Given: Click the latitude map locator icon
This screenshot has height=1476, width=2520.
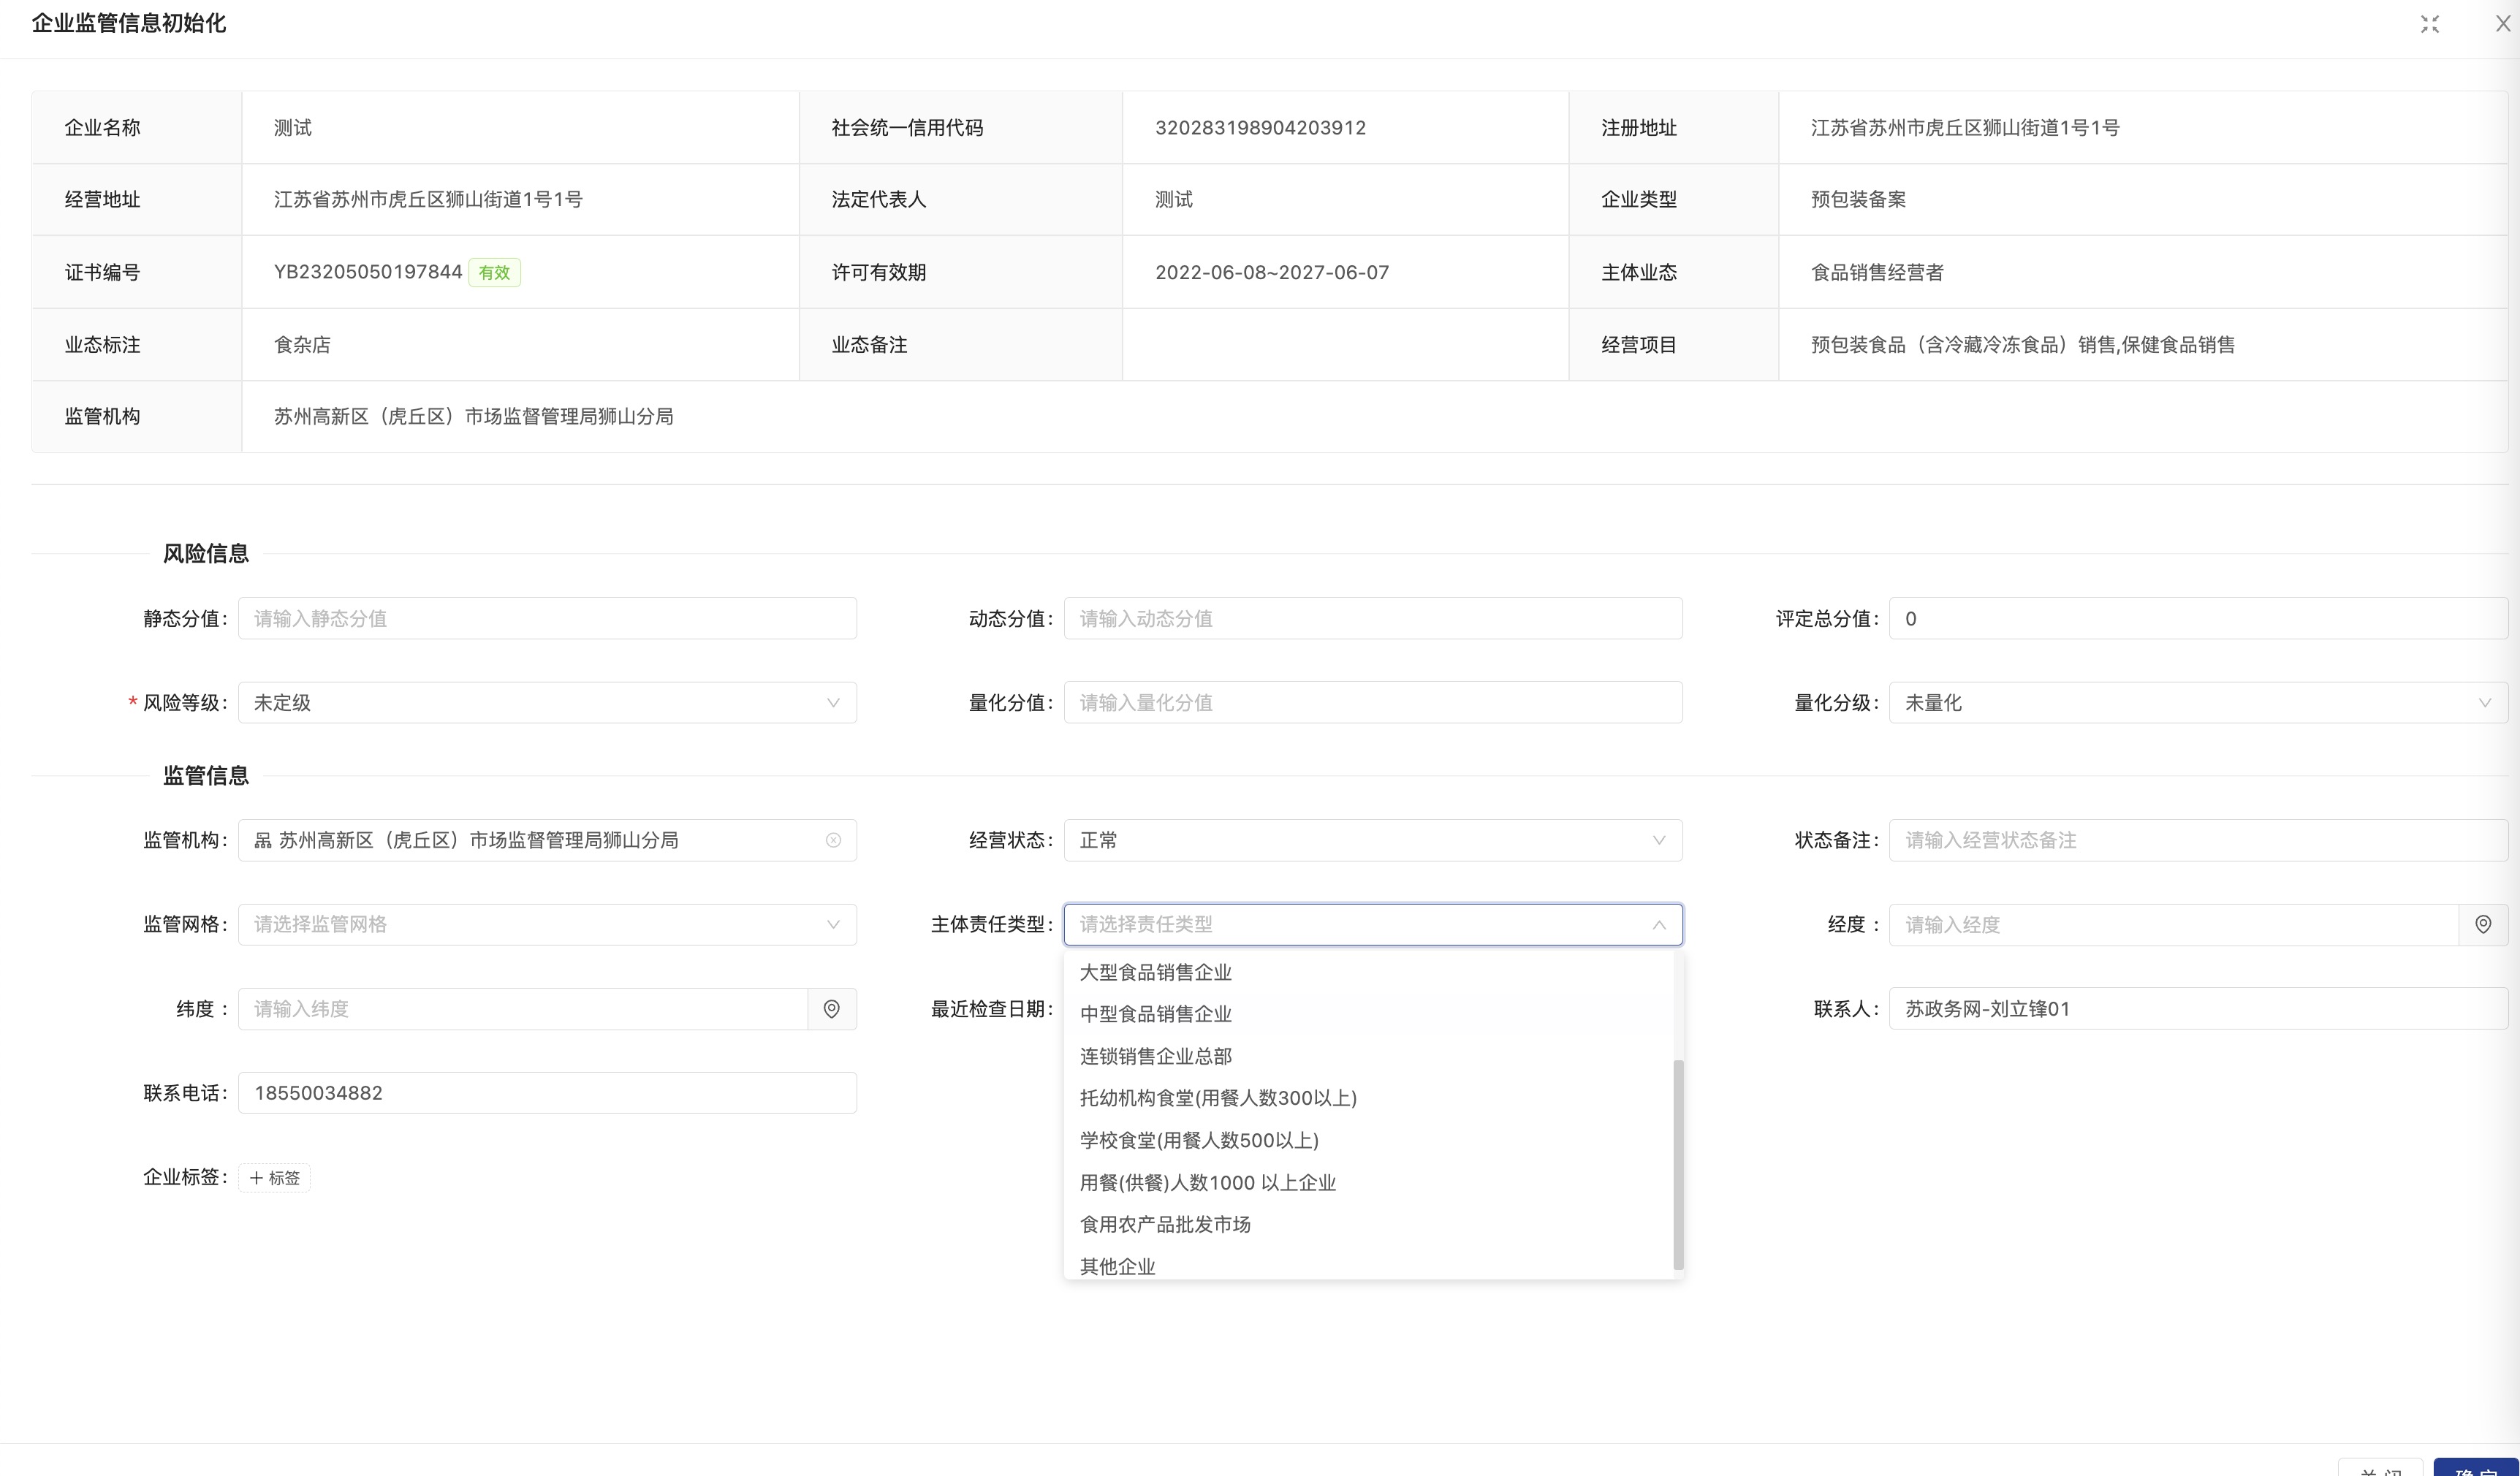Looking at the screenshot, I should coord(831,1009).
